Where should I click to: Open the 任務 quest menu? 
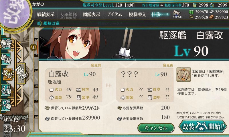pos(160,14)
